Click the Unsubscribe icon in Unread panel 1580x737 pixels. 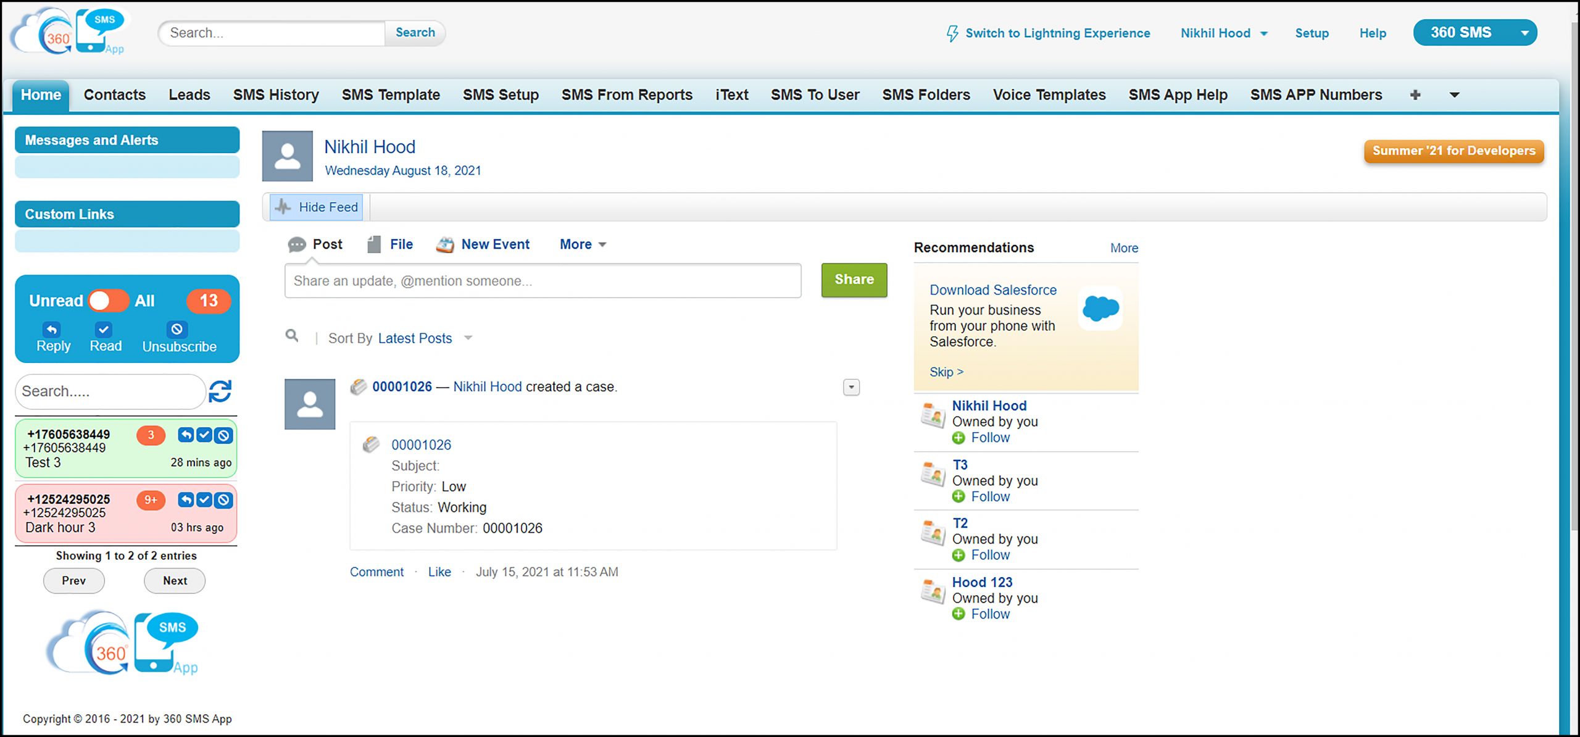[177, 329]
